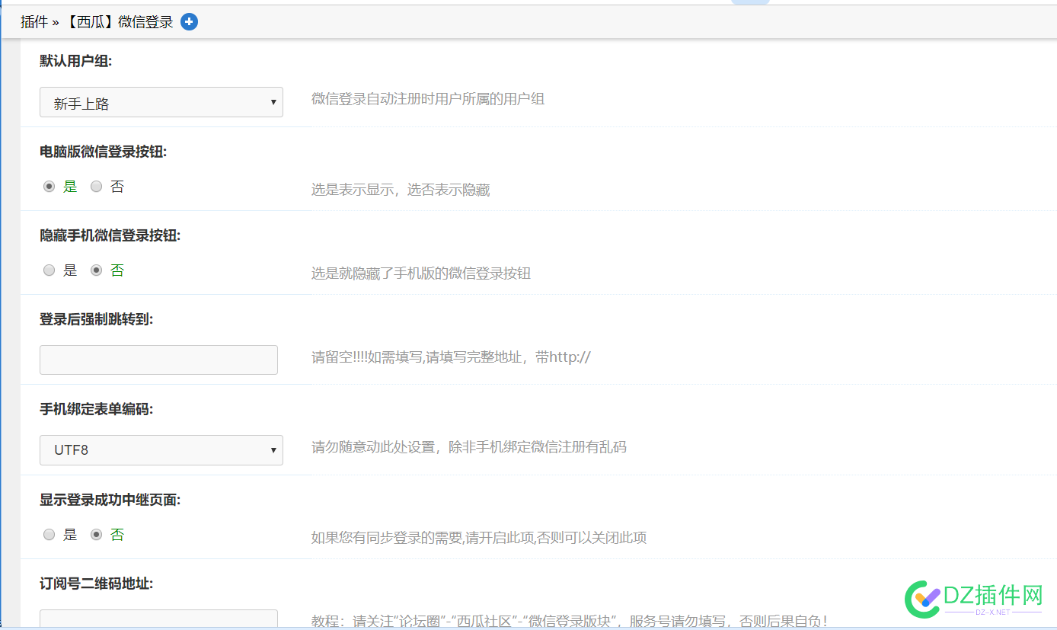Click the 电脑版微信登录按钮 heading
Image resolution: width=1057 pixels, height=630 pixels.
(104, 152)
